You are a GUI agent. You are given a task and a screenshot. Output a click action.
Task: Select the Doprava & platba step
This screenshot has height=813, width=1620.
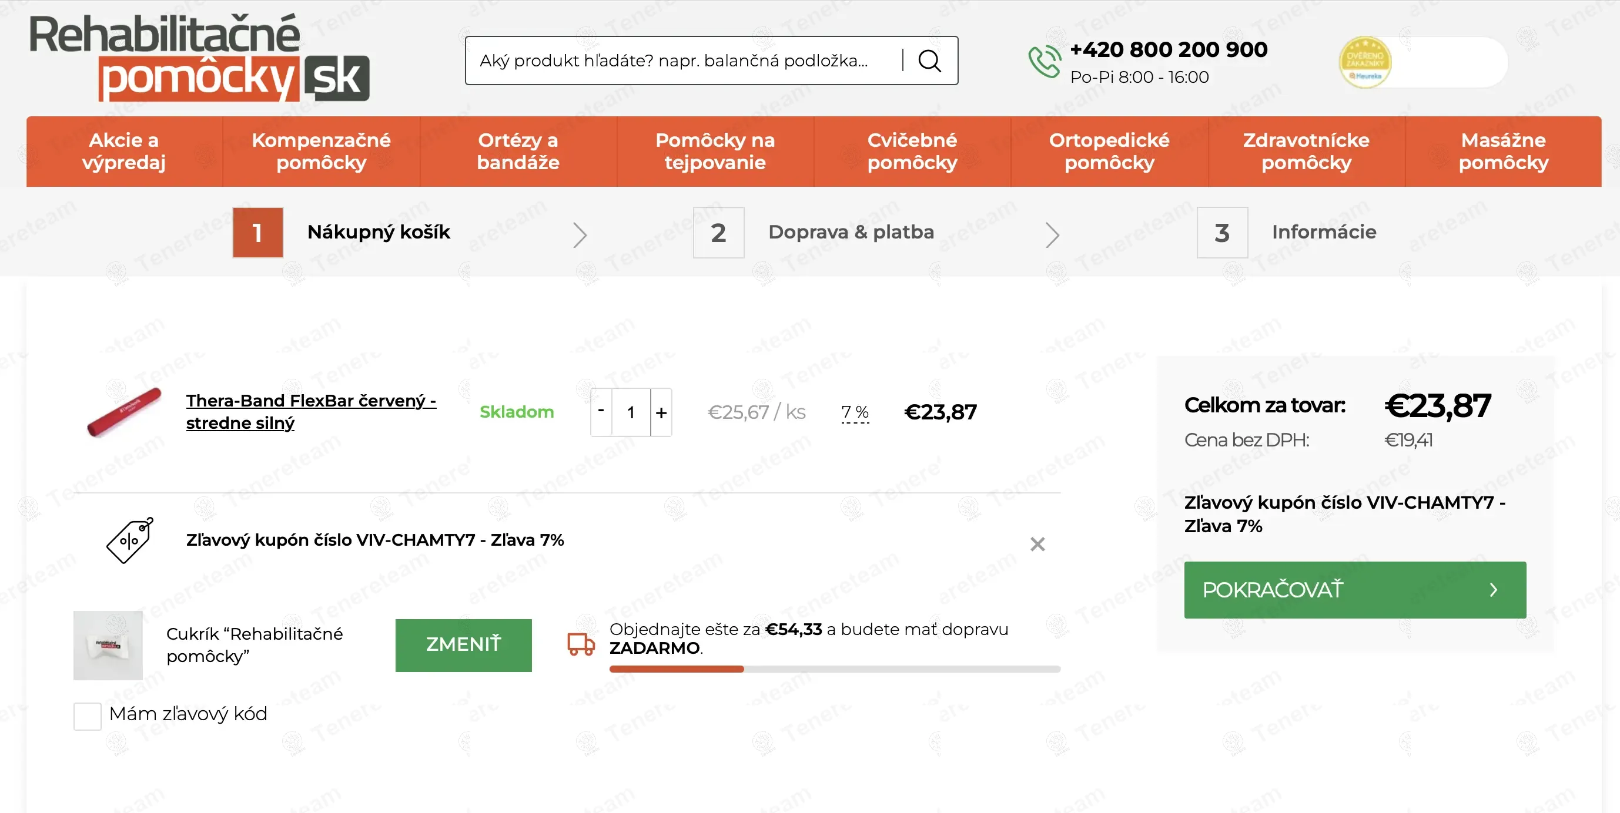tap(814, 233)
